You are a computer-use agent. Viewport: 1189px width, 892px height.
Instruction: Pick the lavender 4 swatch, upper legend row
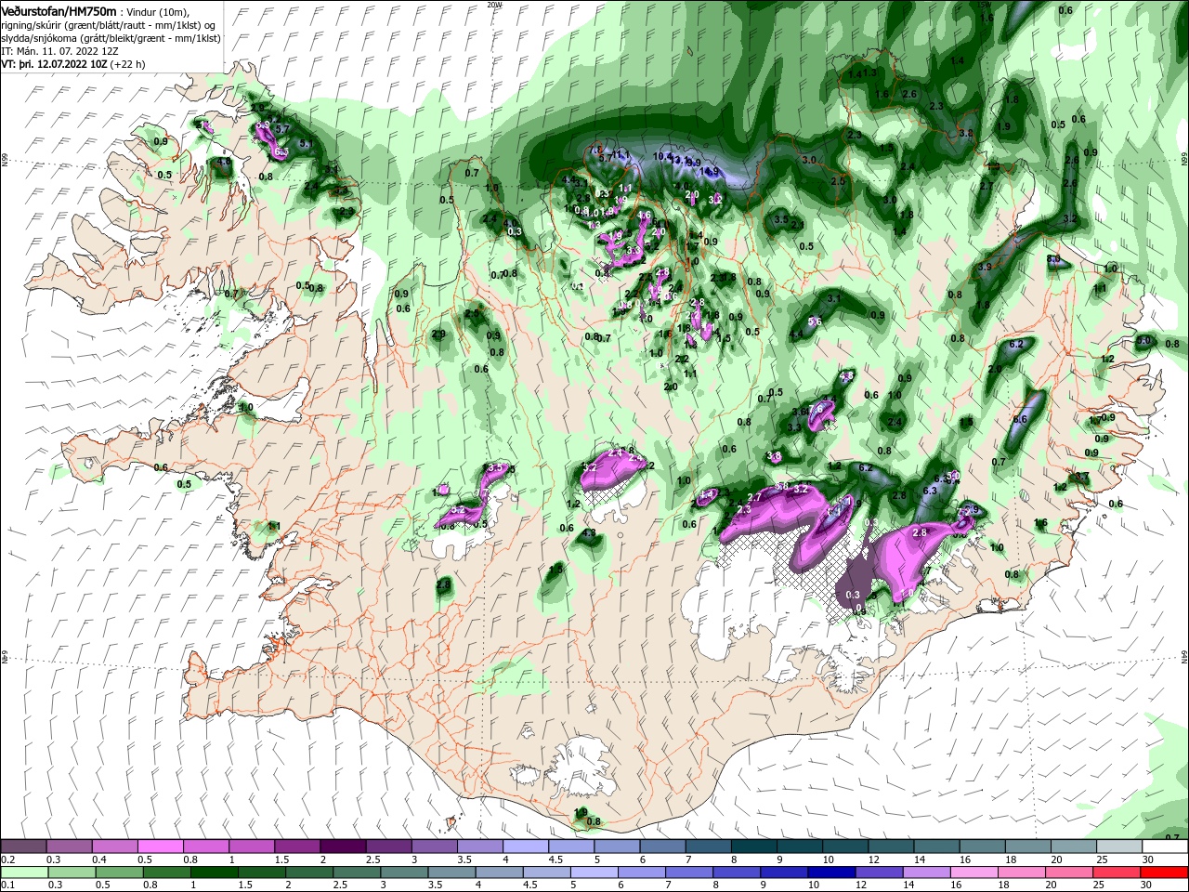[525, 846]
